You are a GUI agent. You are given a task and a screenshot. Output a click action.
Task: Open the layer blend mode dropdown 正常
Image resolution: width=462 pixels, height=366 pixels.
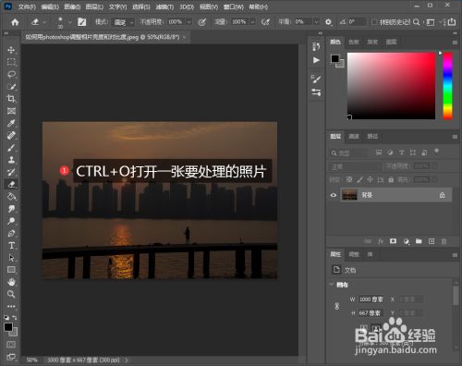(x=355, y=166)
